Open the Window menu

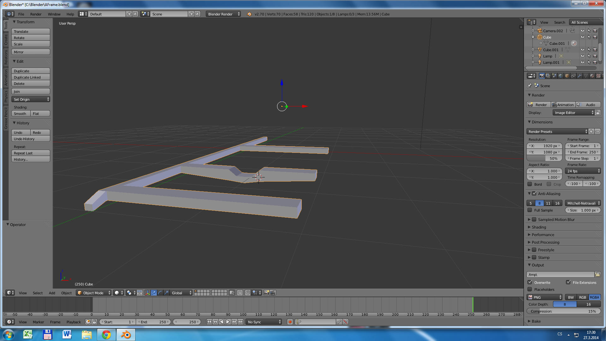[x=54, y=14]
